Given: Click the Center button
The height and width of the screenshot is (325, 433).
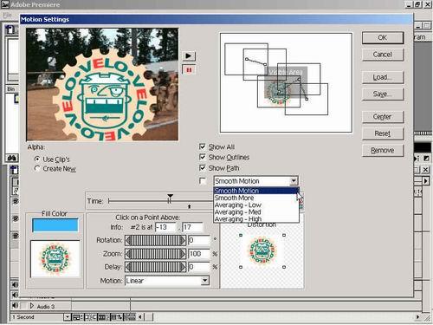Looking at the screenshot, I should pos(383,117).
